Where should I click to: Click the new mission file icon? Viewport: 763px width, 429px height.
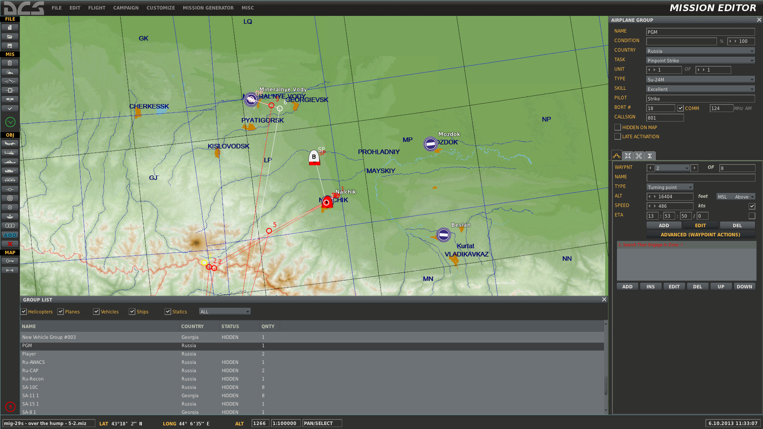10,27
